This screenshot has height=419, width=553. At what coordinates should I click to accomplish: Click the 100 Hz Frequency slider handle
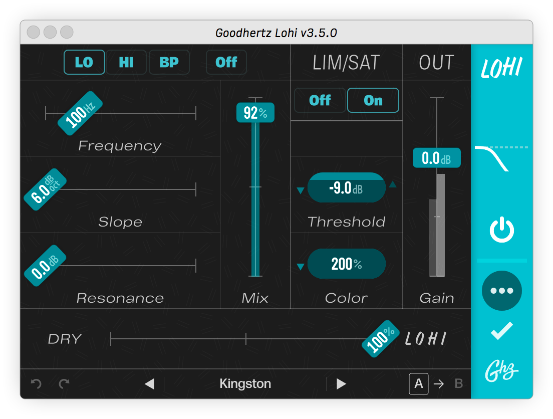pyautogui.click(x=80, y=113)
